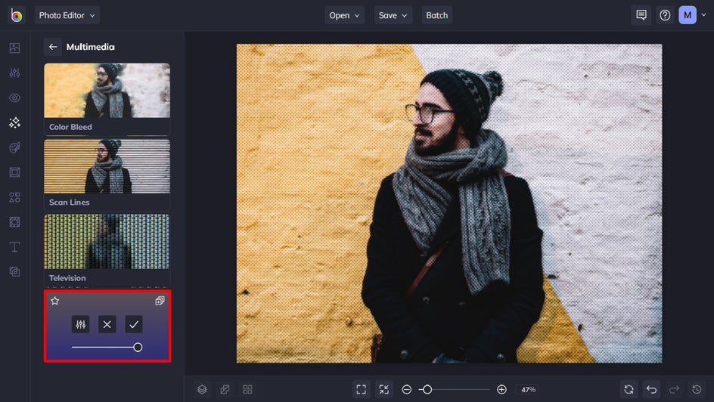The width and height of the screenshot is (714, 402).
Task: Open the help question mark icon
Action: click(x=665, y=15)
